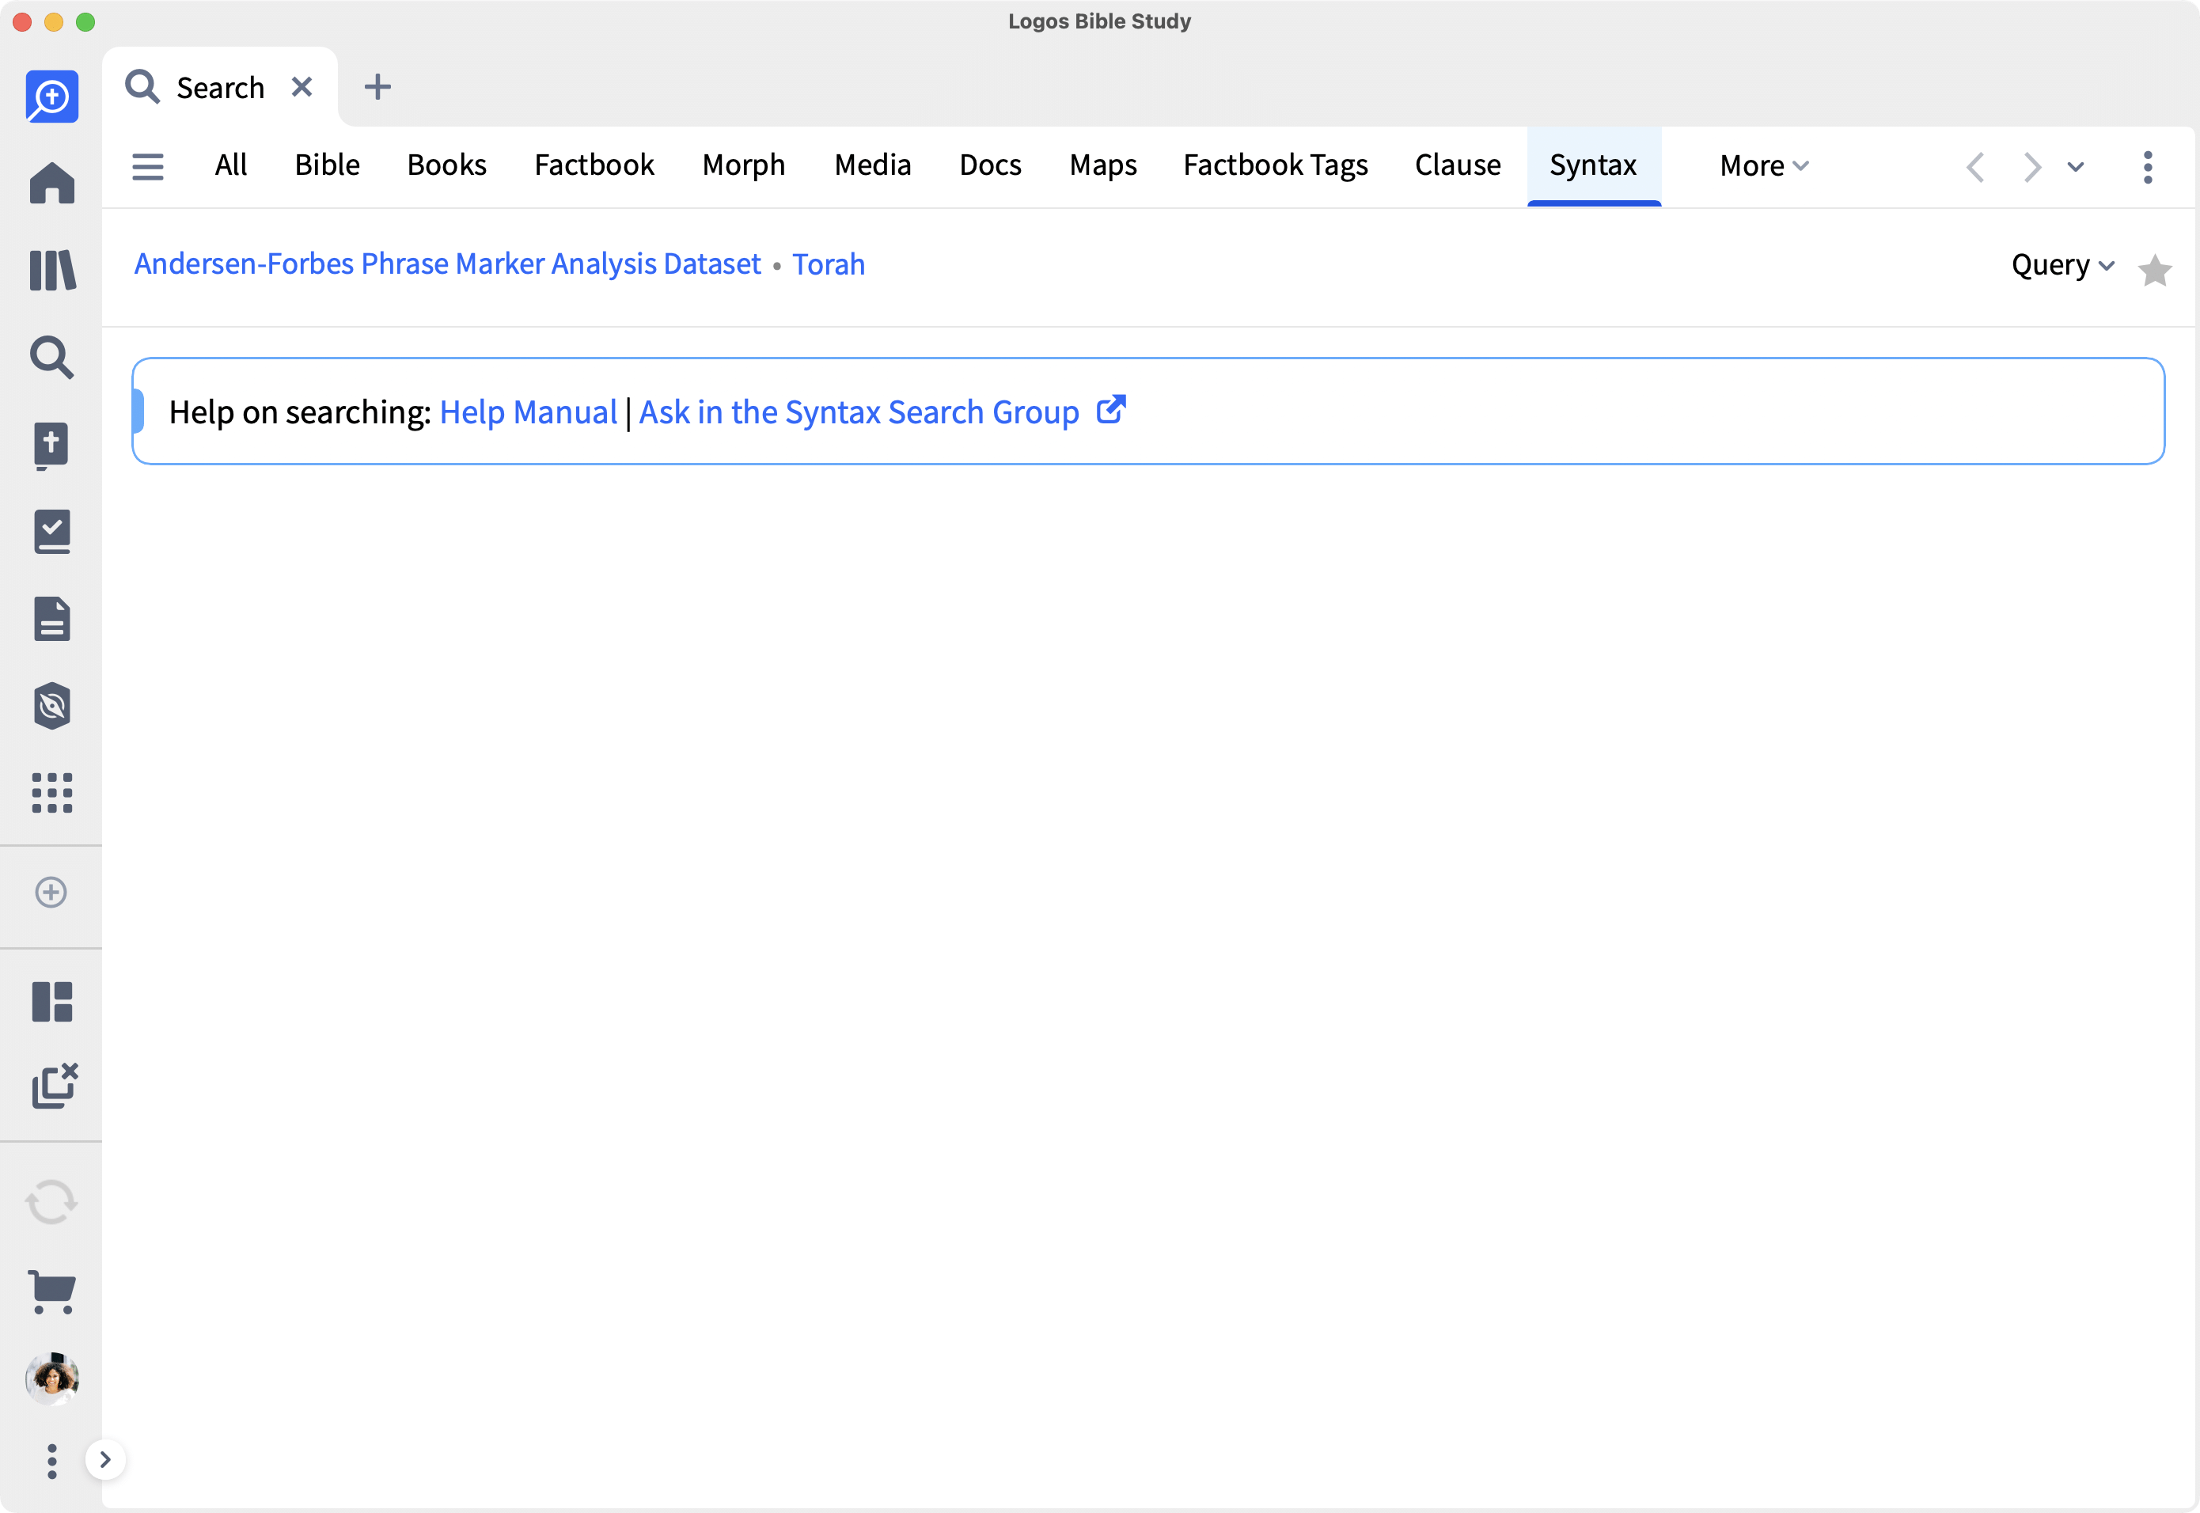
Task: Click the sidebar Search magnifier icon
Action: [x=51, y=358]
